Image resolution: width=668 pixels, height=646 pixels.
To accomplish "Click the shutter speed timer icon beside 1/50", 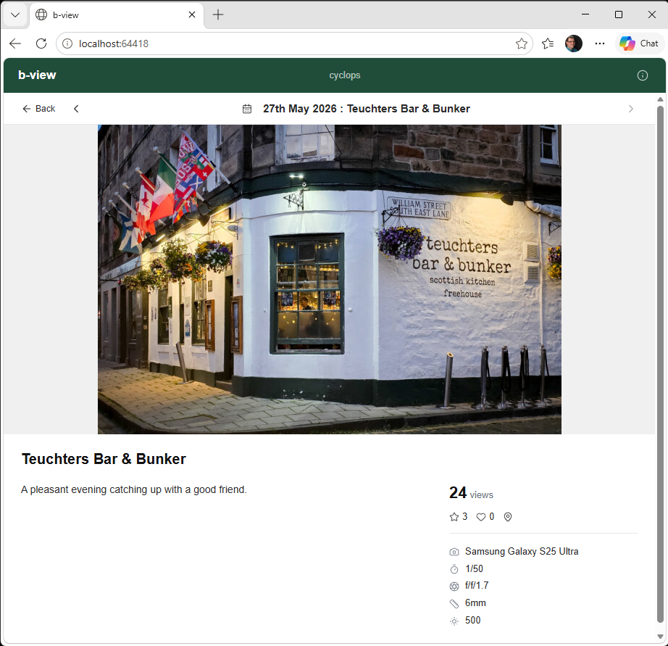I will [x=454, y=569].
